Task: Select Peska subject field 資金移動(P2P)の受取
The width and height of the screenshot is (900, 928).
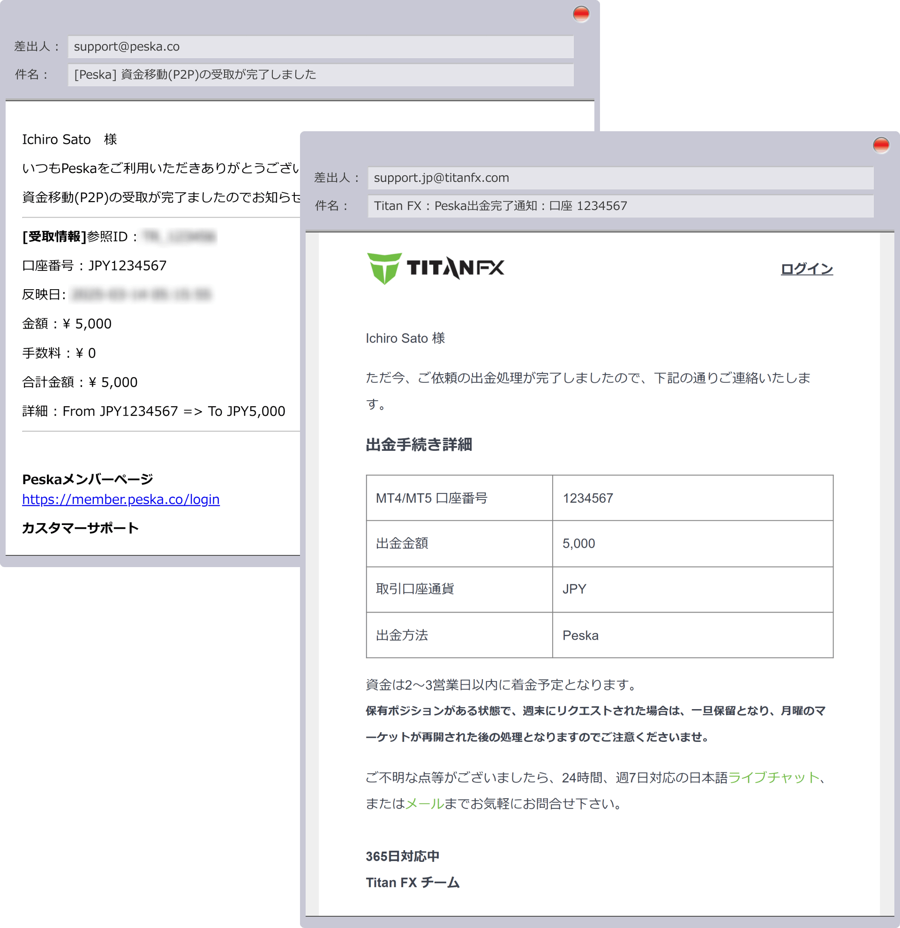Action: 321,75
